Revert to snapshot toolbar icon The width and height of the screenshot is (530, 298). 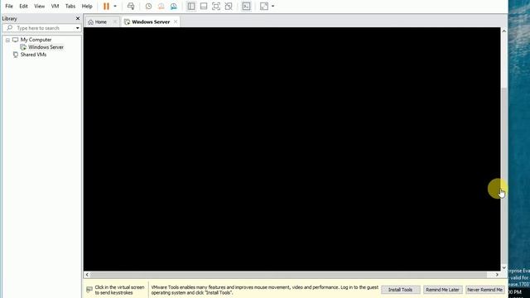click(161, 6)
